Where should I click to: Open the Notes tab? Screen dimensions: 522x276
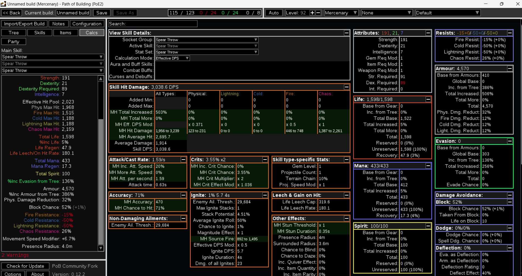coord(58,24)
